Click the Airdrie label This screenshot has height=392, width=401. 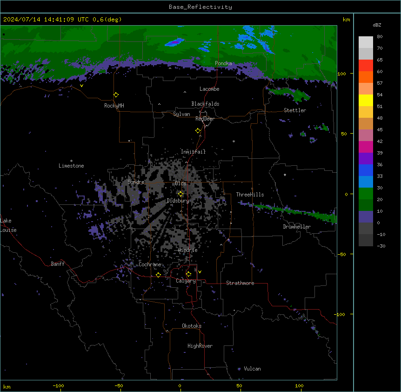coord(188,250)
